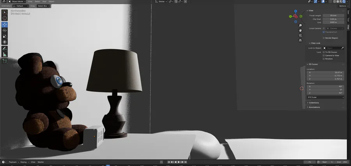Screen dimensions: 351x166
Task: Switch perspective/orthographic grid icon
Action: point(300,40)
